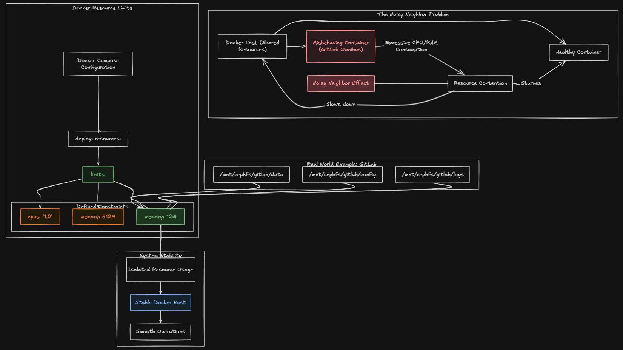Click the Healthy Container node
623x350 pixels.
579,52
